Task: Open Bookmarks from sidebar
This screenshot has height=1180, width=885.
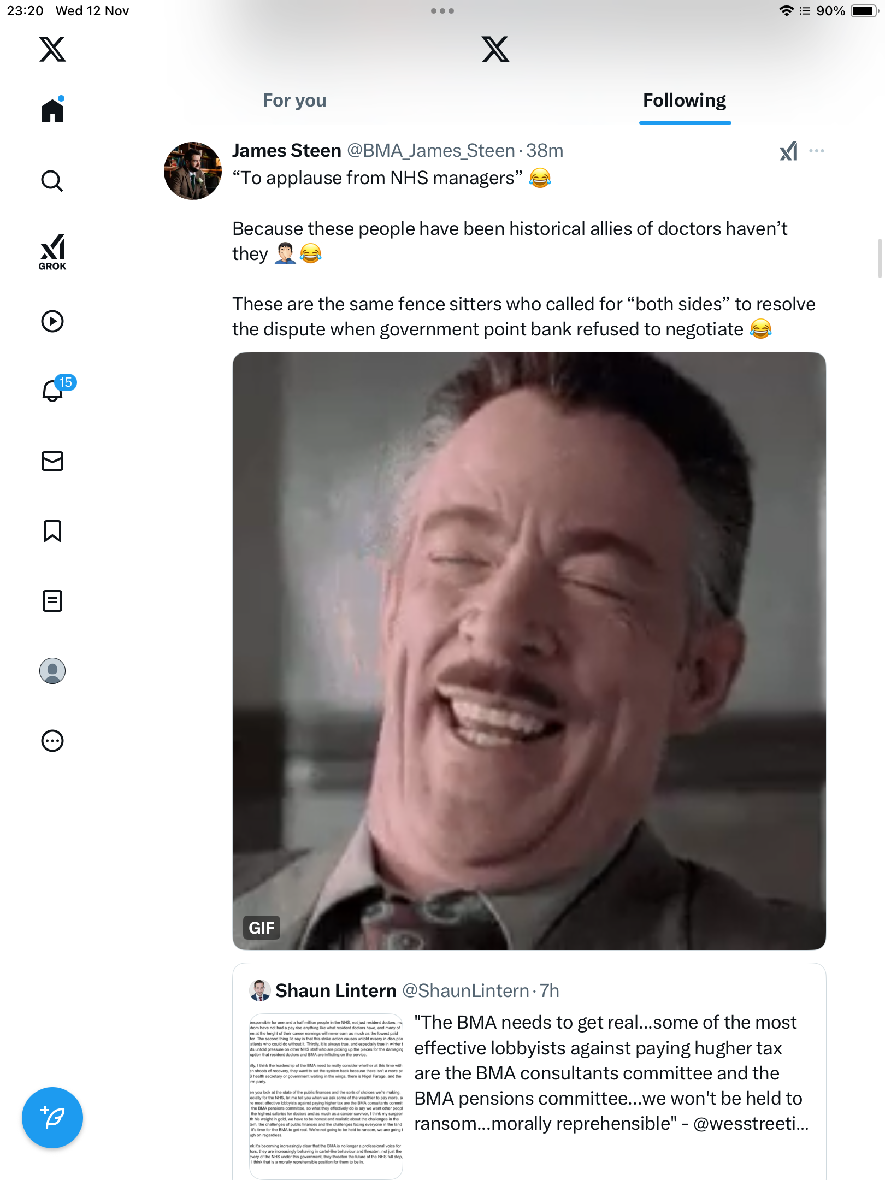Action: [x=52, y=531]
